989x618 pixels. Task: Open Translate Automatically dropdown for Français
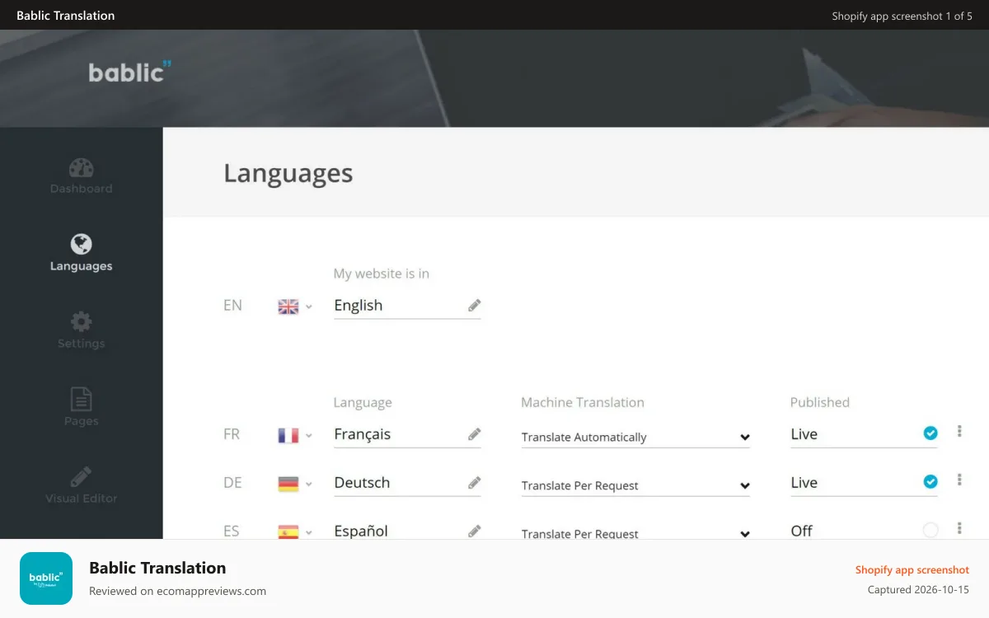(635, 437)
